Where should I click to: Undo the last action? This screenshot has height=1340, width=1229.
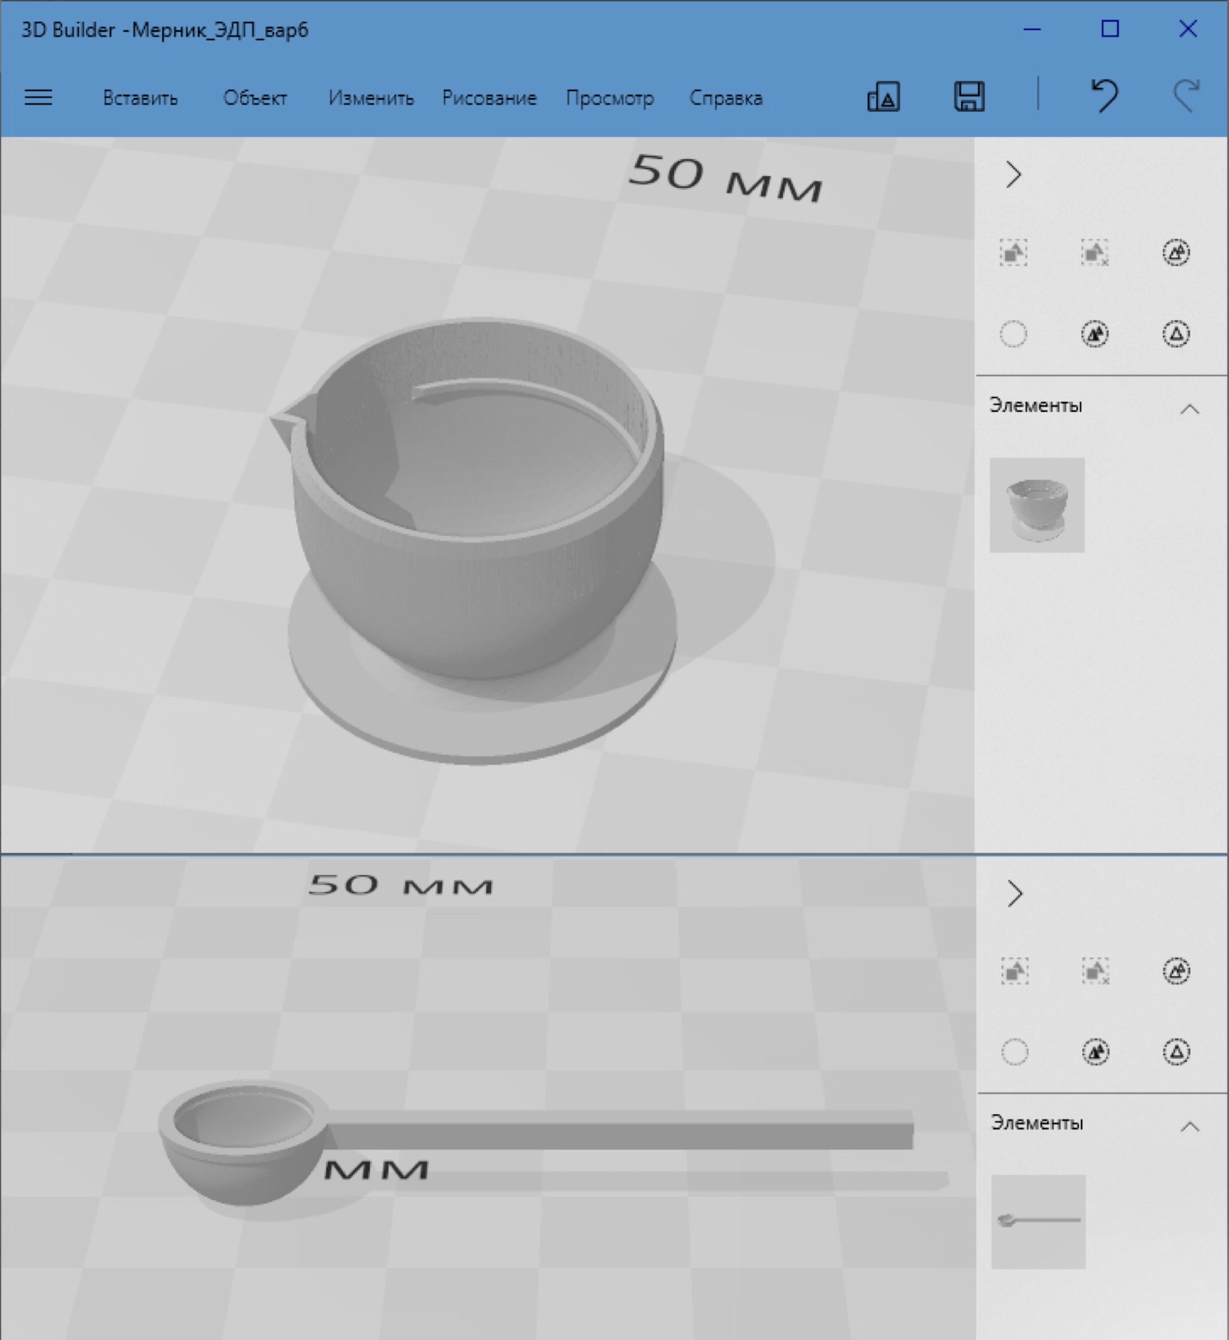point(1105,96)
